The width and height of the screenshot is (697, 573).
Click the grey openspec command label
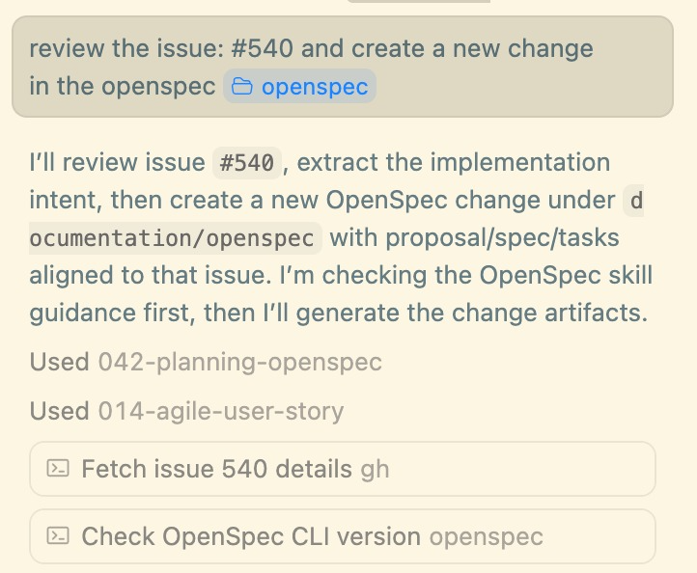click(x=486, y=536)
